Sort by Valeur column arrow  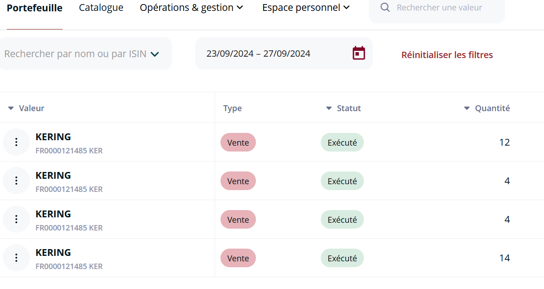(x=11, y=108)
